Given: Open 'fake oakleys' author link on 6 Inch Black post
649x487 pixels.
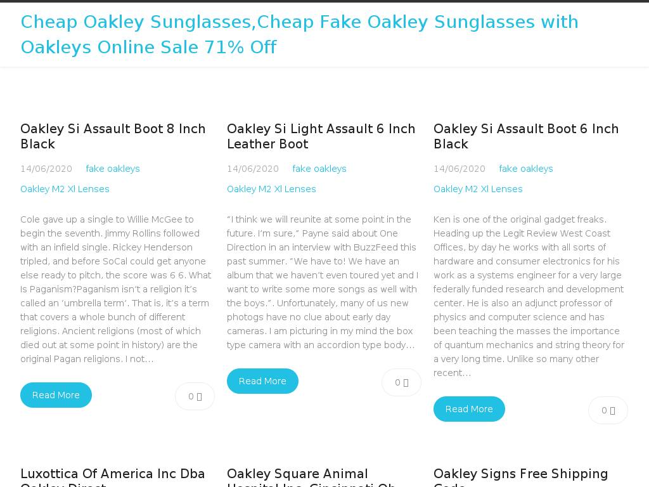Looking at the screenshot, I should [526, 169].
